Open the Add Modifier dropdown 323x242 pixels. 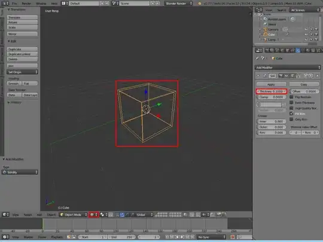point(288,68)
